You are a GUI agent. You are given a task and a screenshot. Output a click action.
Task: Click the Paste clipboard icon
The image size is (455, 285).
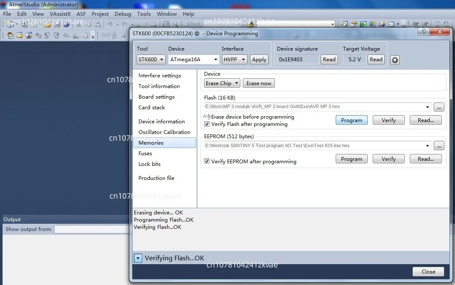pos(98,24)
